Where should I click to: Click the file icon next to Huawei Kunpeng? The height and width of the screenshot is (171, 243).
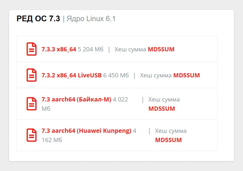point(32,135)
